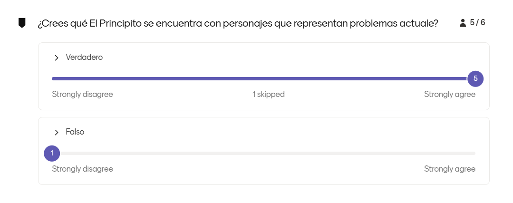Click the right end of the Falso slider track
The width and height of the screenshot is (513, 203).
click(474, 153)
